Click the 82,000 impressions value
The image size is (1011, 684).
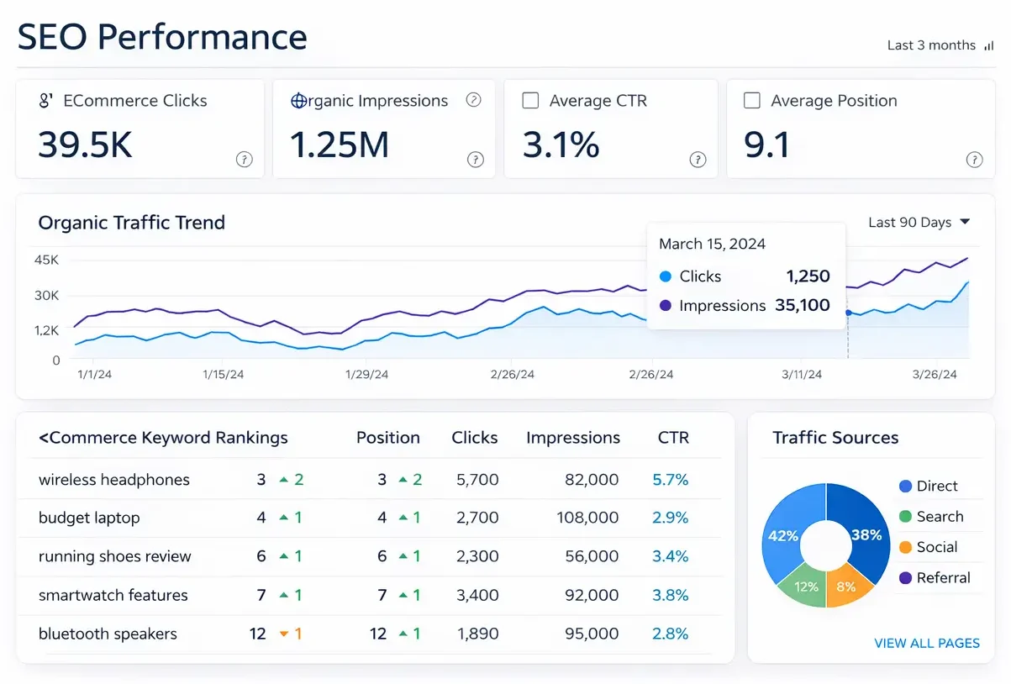pos(592,480)
